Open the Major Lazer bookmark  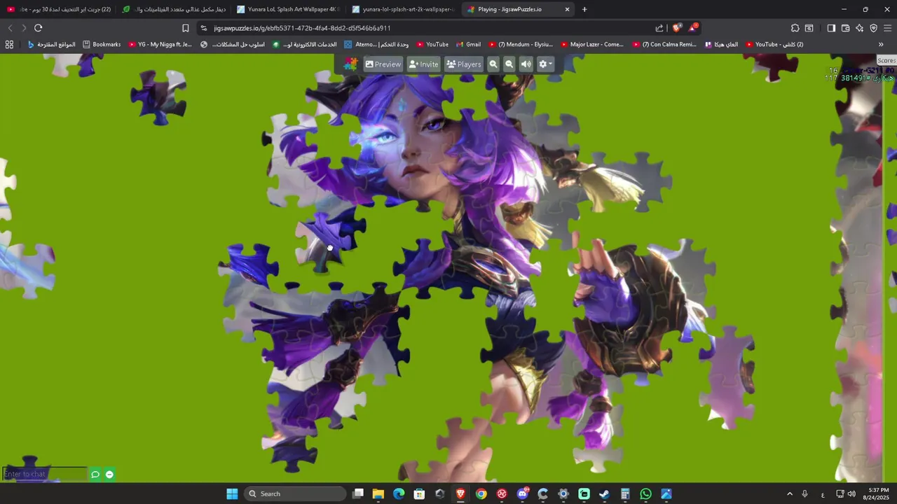coord(592,44)
